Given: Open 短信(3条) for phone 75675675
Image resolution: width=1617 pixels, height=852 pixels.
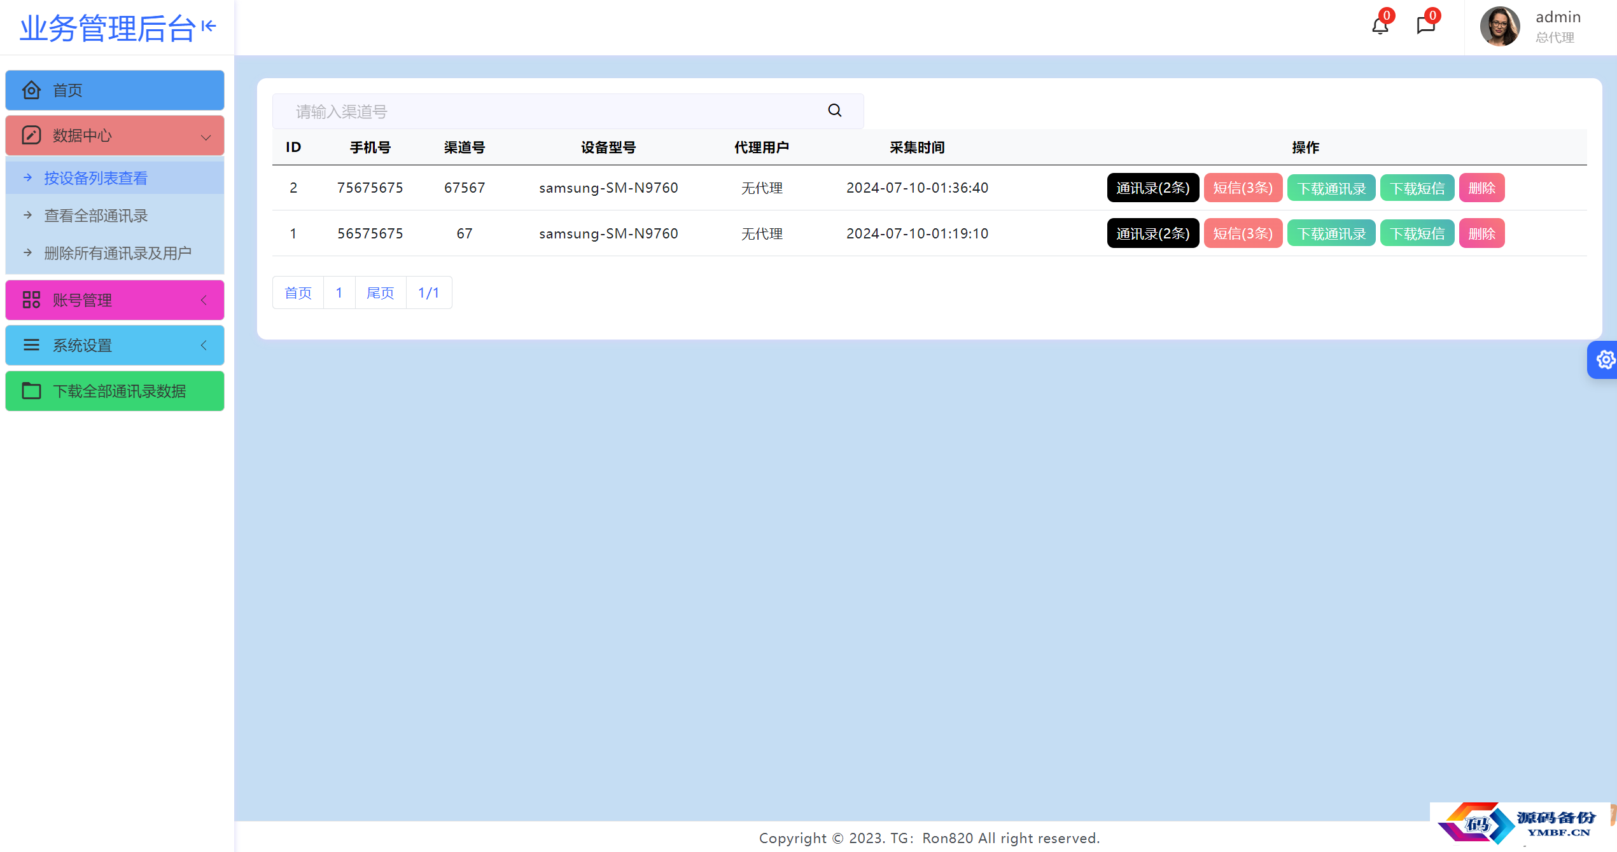Looking at the screenshot, I should pos(1243,188).
